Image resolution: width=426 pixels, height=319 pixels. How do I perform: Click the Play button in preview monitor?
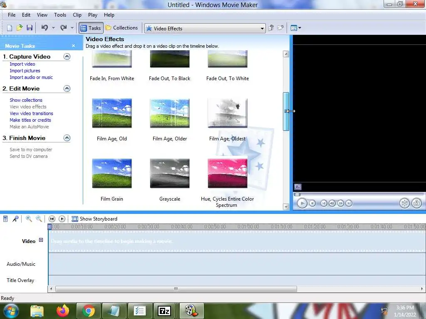point(302,203)
